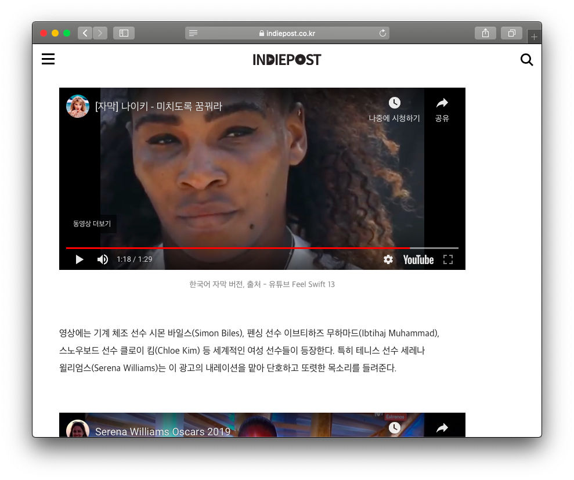Click the indiepost.co.kr address field

[287, 33]
